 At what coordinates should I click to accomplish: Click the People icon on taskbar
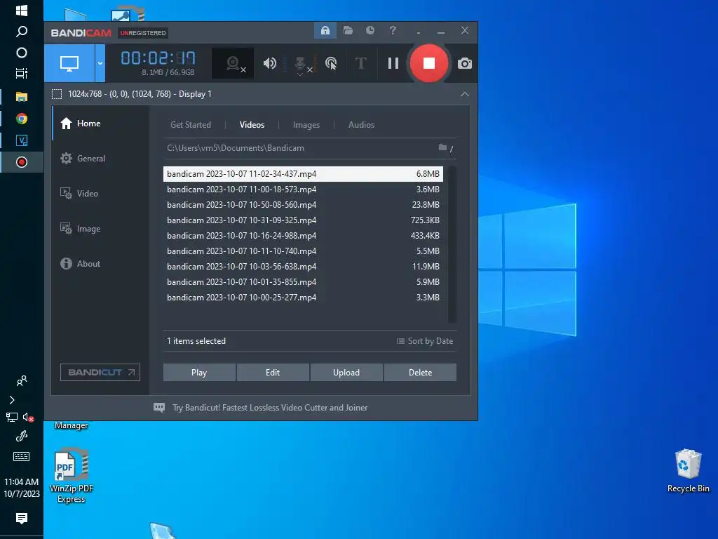[22, 381]
